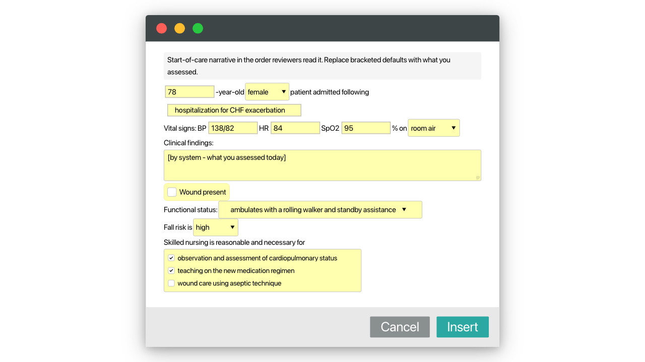Enable wound care using aseptic technique
645x362 pixels.
click(x=171, y=283)
